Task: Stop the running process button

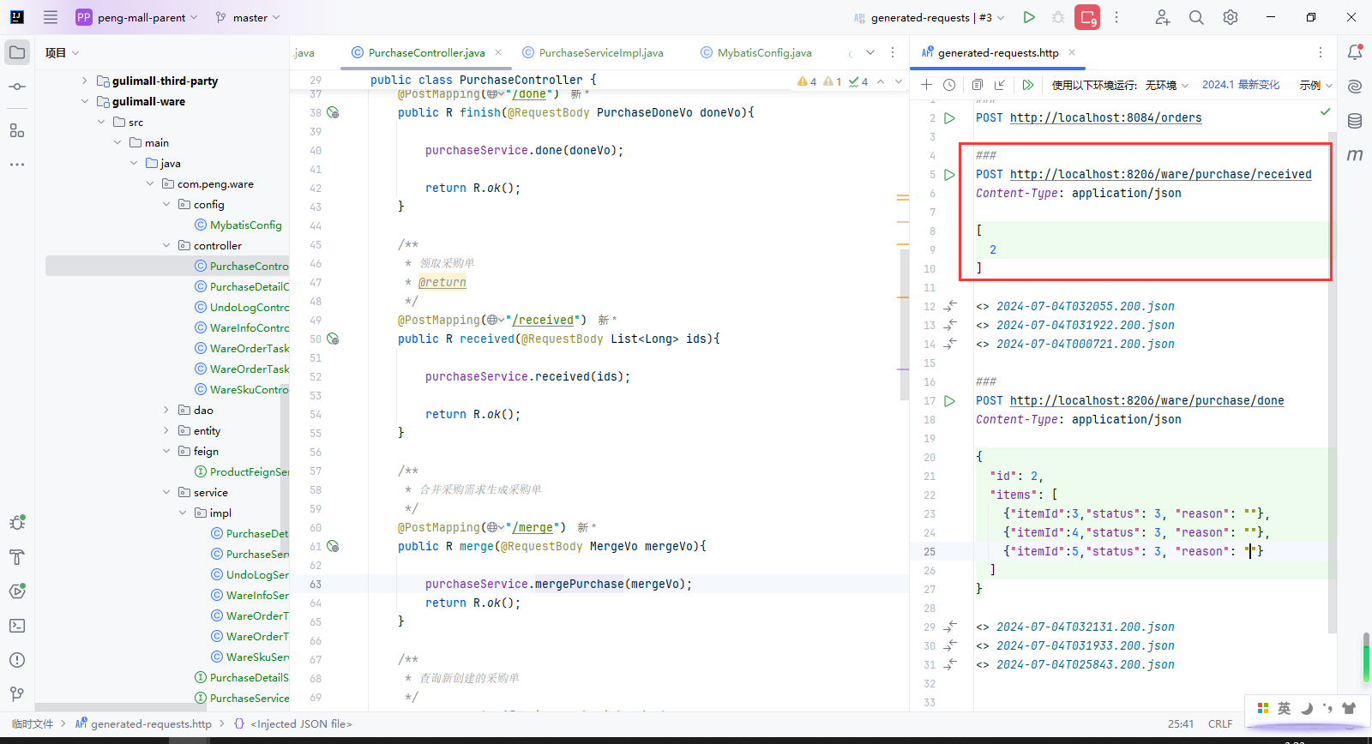Action: click(1087, 17)
